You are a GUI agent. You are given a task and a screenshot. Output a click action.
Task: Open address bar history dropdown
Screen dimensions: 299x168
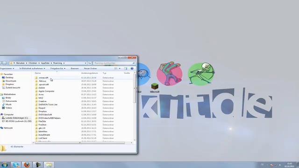click(85, 63)
